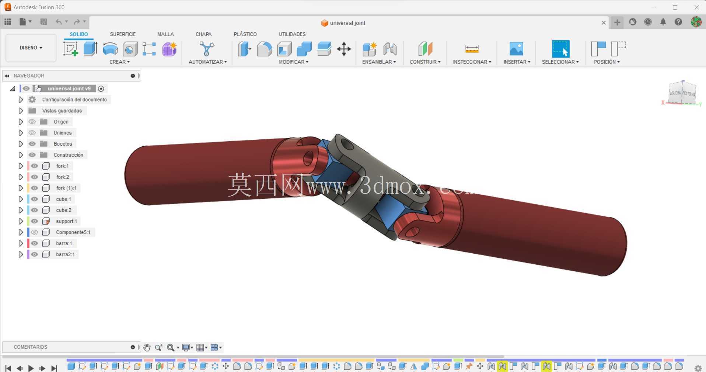Jump to the timeline start
The width and height of the screenshot is (706, 372).
click(x=8, y=368)
